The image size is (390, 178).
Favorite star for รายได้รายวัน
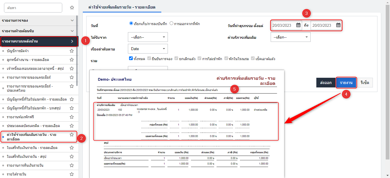tap(72, 174)
